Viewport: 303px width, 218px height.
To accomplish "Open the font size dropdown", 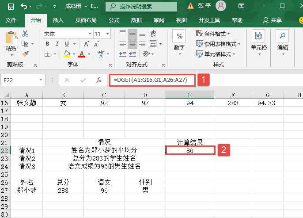I will click(109, 34).
